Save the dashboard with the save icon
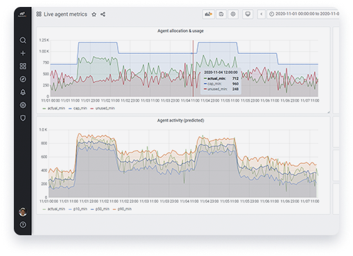This screenshot has width=353, height=256. click(221, 15)
